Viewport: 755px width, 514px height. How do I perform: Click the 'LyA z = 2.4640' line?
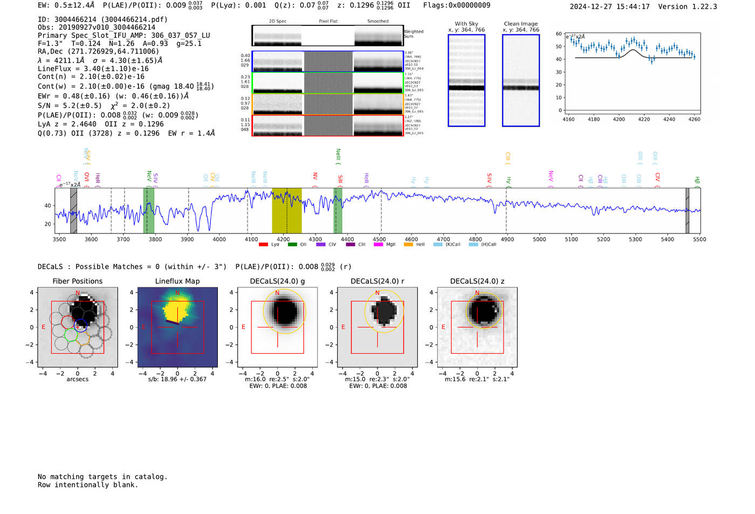pyautogui.click(x=101, y=124)
